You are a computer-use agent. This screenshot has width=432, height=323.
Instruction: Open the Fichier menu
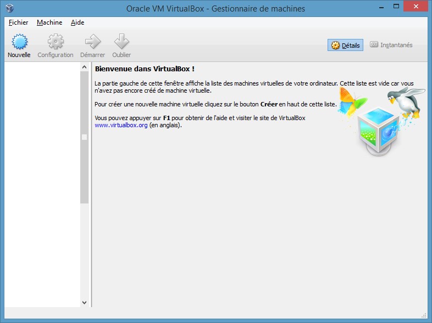click(x=19, y=22)
